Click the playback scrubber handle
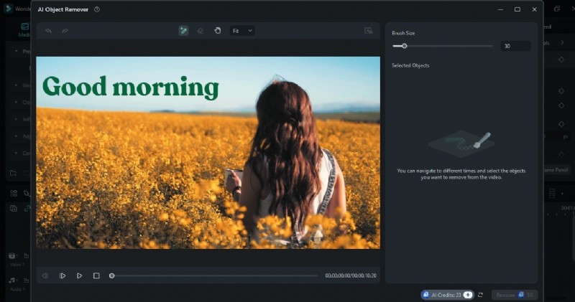 (x=111, y=275)
